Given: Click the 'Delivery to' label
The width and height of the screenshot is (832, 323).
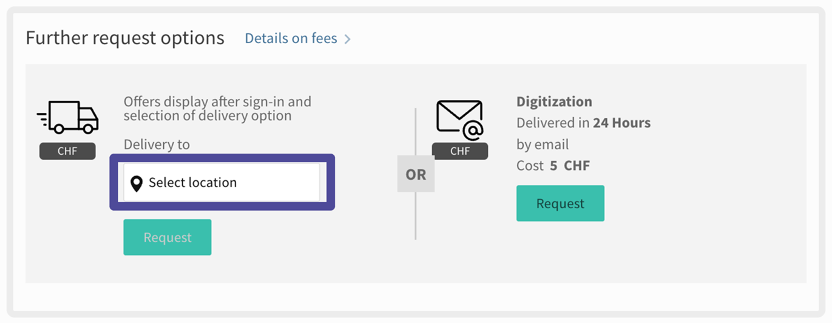Looking at the screenshot, I should [157, 144].
